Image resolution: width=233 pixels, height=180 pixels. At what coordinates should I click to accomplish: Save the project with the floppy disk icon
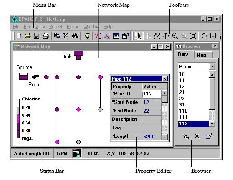(x=36, y=36)
